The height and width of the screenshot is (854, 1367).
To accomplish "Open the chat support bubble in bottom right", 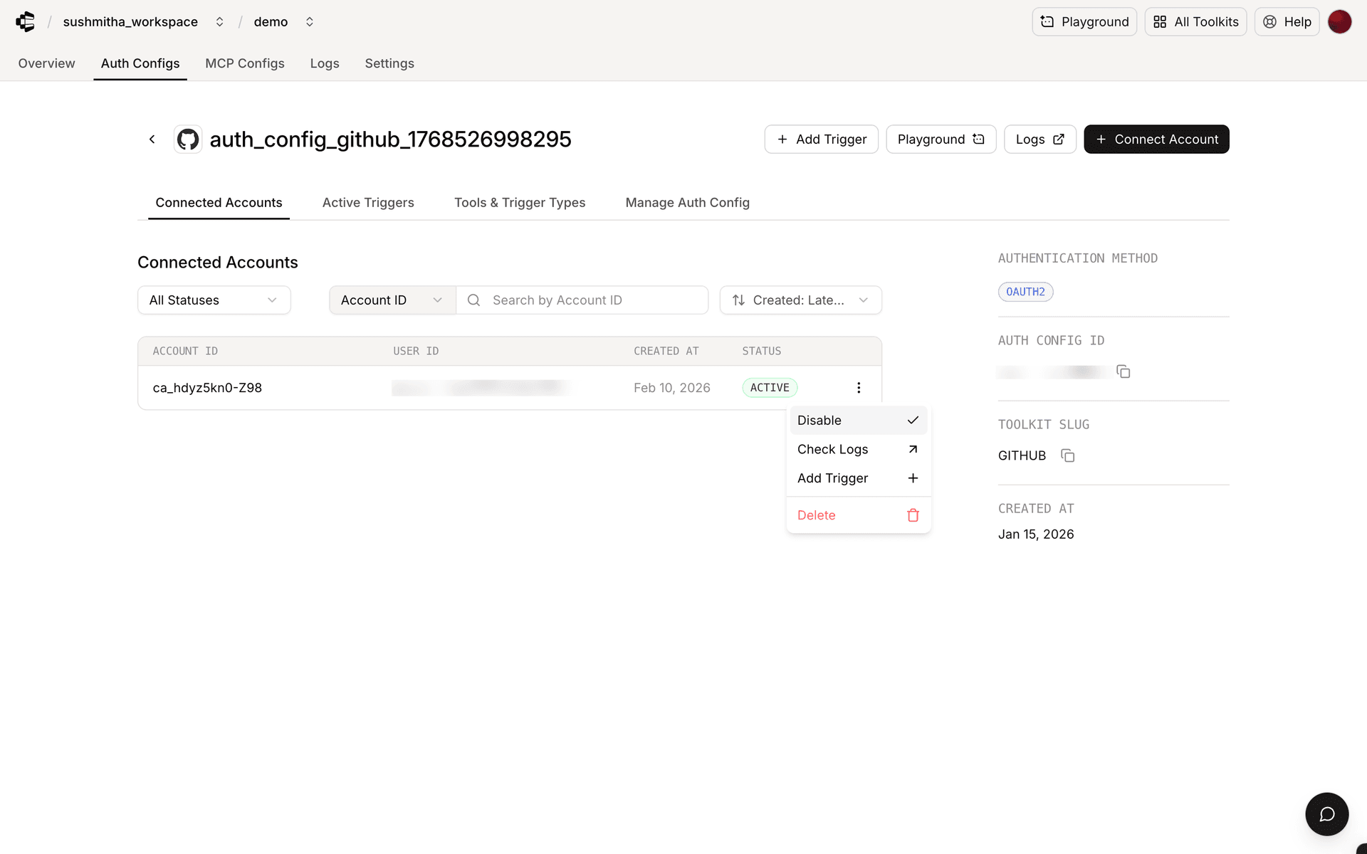I will [x=1327, y=813].
